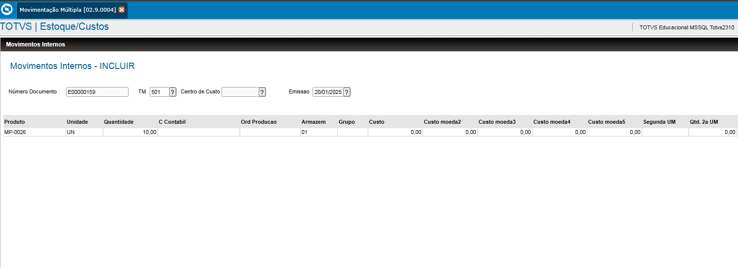
Task: Select the 0,00 Custo moeda5 cell
Action: (614, 132)
